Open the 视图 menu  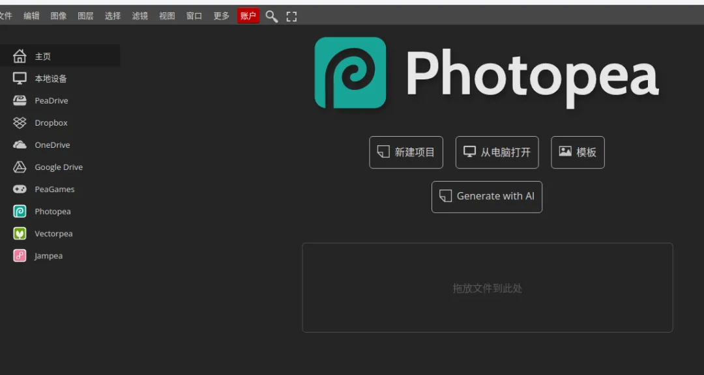(167, 16)
